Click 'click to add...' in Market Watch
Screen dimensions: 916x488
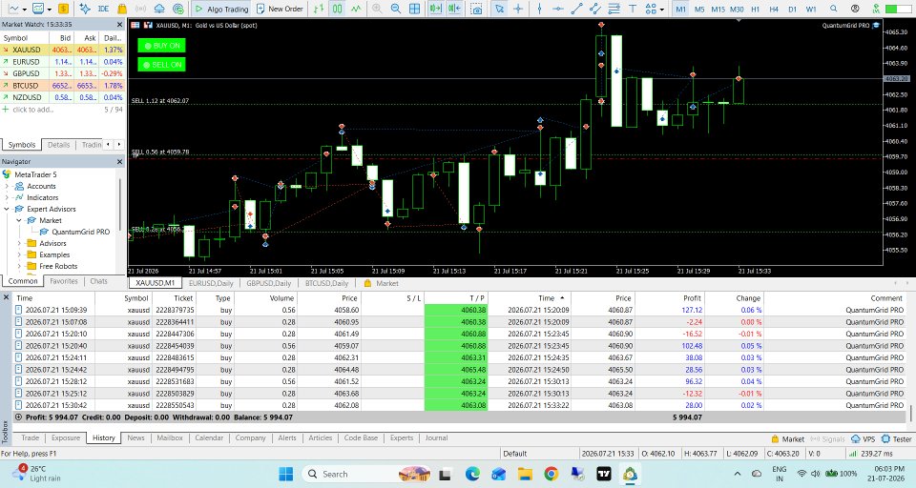[32, 110]
